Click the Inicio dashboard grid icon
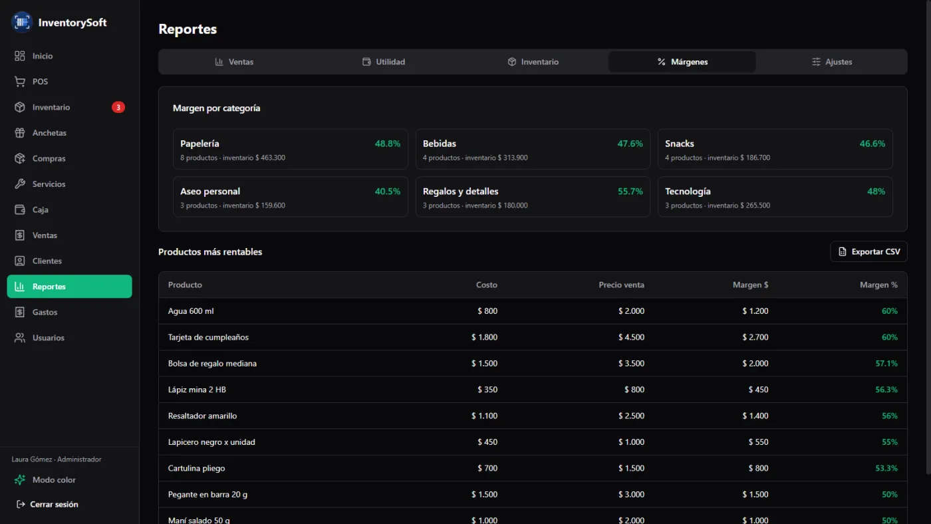The height and width of the screenshot is (524, 931). pos(20,56)
